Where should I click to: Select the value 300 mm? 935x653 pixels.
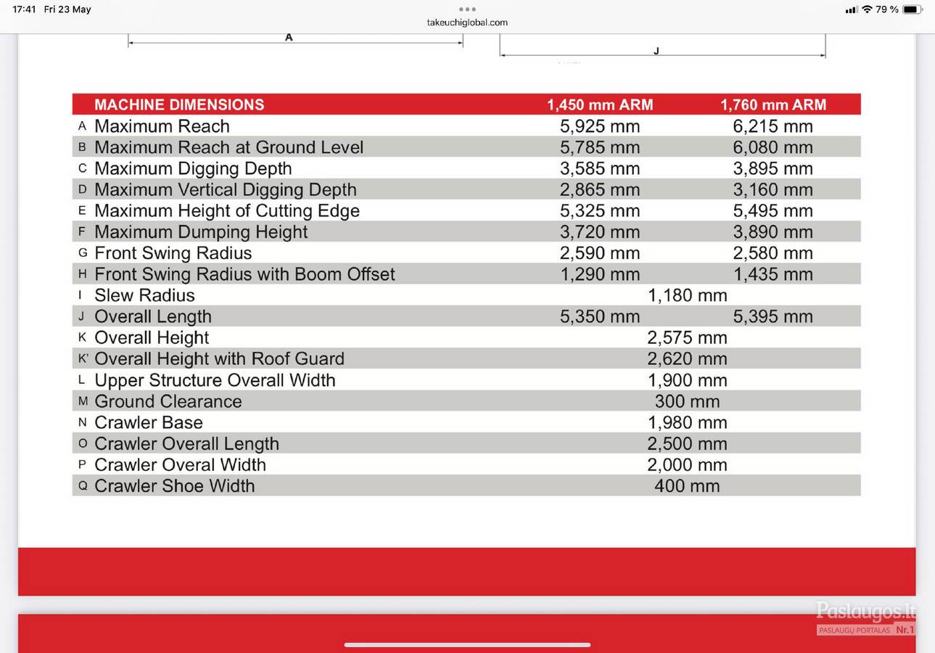(x=687, y=401)
